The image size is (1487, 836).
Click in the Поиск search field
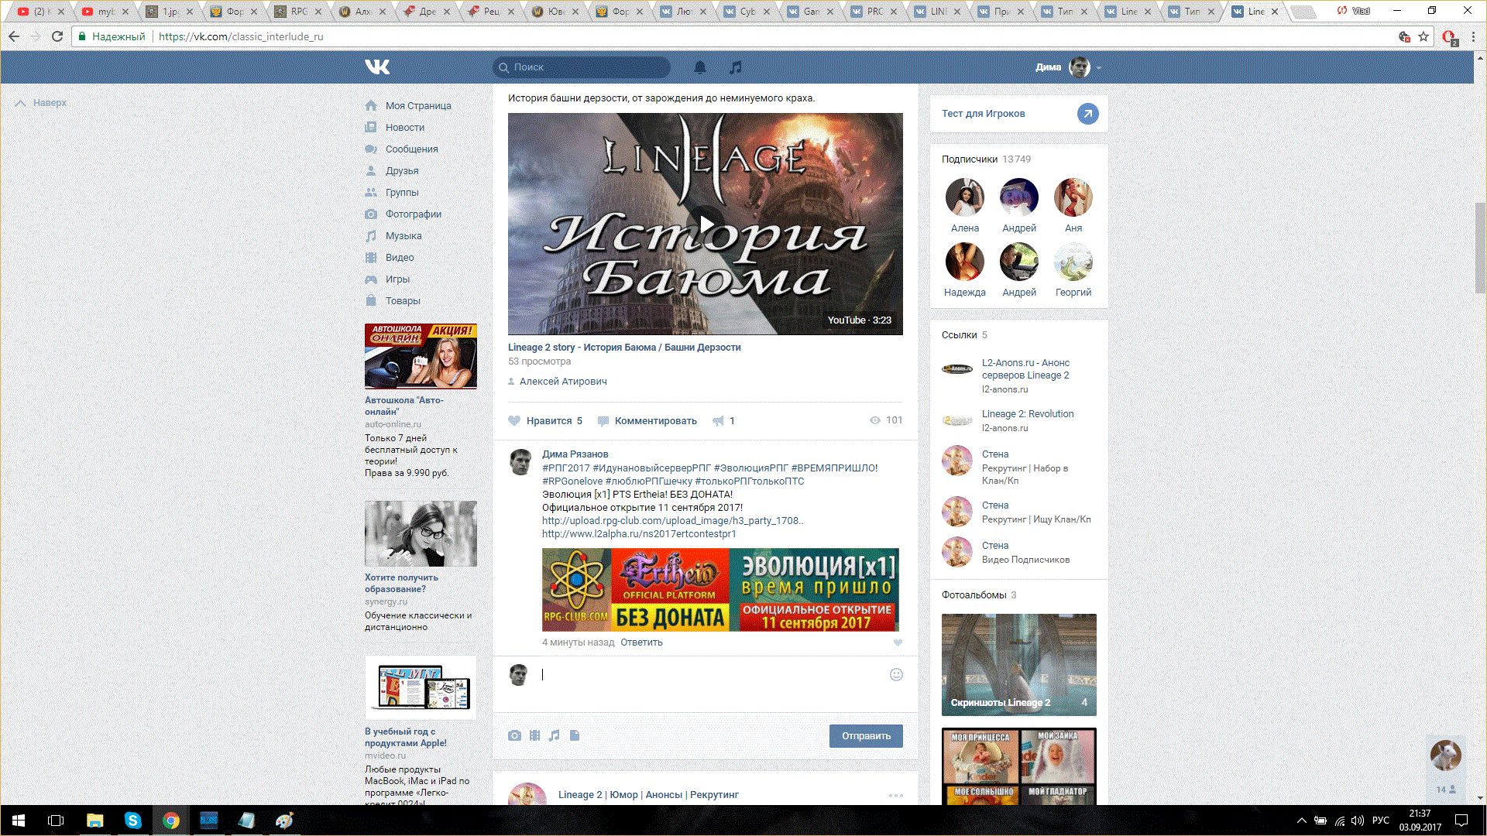[582, 67]
